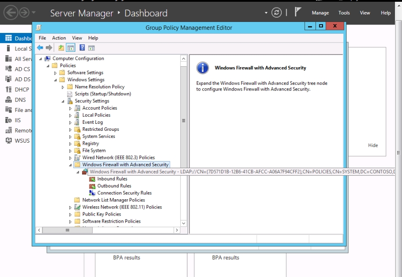Open the editor's View menu
The image size is (402, 277).
[x=77, y=38]
